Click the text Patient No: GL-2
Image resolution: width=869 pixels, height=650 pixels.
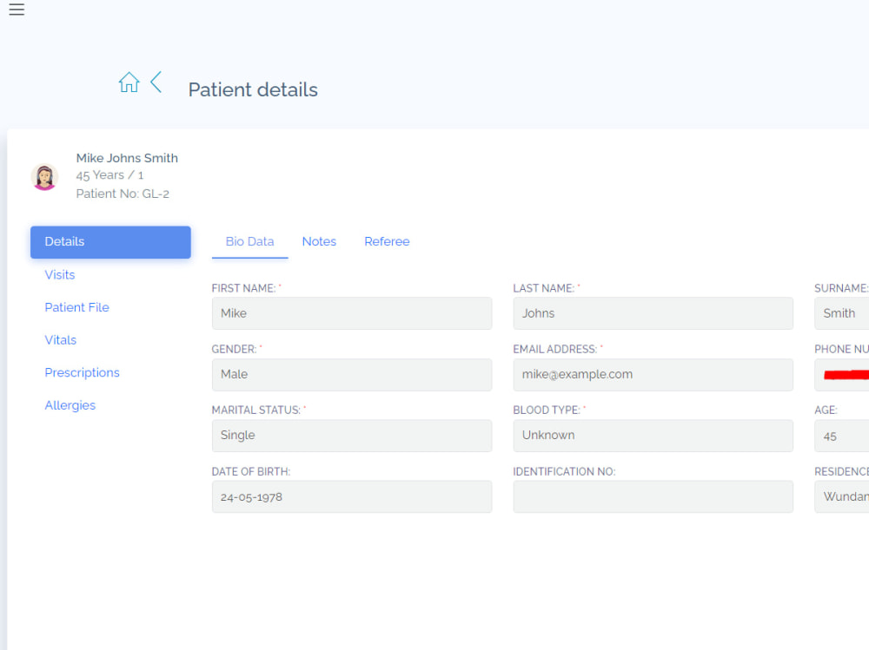123,194
